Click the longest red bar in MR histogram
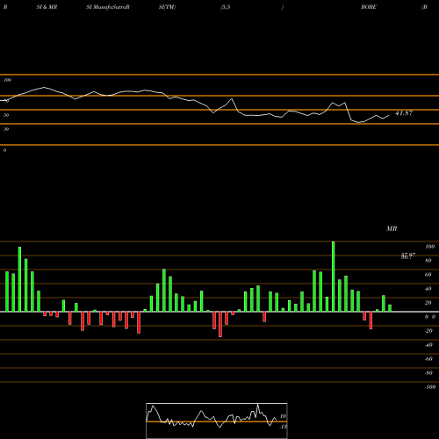Image resolution: width=439 pixels, height=439 pixels. pos(220,324)
